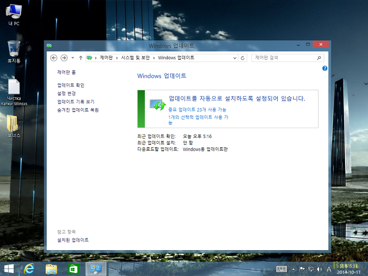Viewport: 368px width, 276px height.
Task: Expand breadcrumb arrow after 제어판
Action: click(117, 58)
